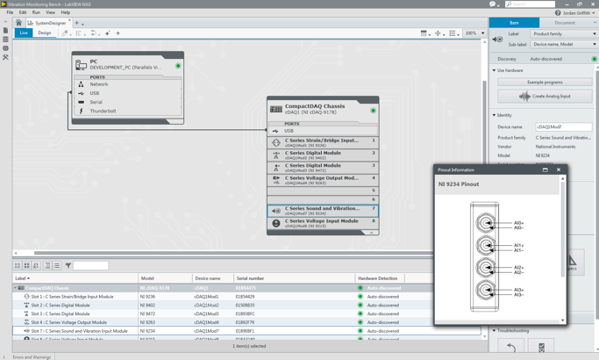Click the add hardware plus icon in toolbar

[x=118, y=33]
